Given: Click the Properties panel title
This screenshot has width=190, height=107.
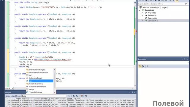Looking at the screenshot, I should pos(142,59).
